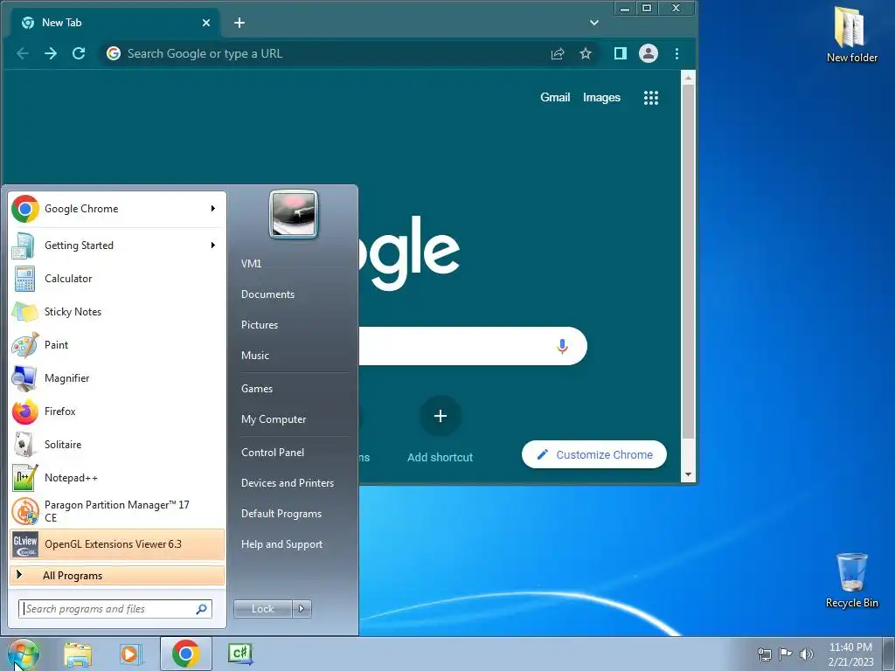
Task: Click Chrome page scrollbar down arrow
Action: click(x=689, y=474)
